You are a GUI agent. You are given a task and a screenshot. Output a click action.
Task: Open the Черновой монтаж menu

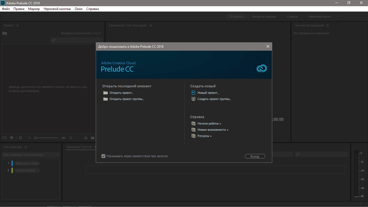57,9
